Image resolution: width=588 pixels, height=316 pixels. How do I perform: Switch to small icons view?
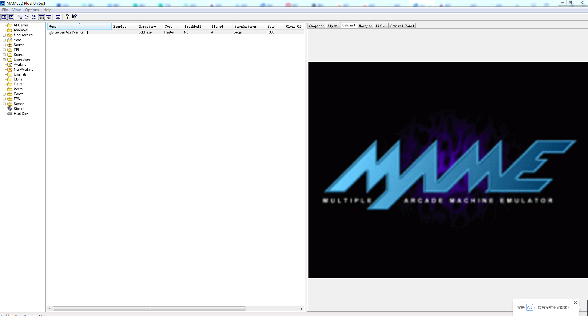click(27, 17)
